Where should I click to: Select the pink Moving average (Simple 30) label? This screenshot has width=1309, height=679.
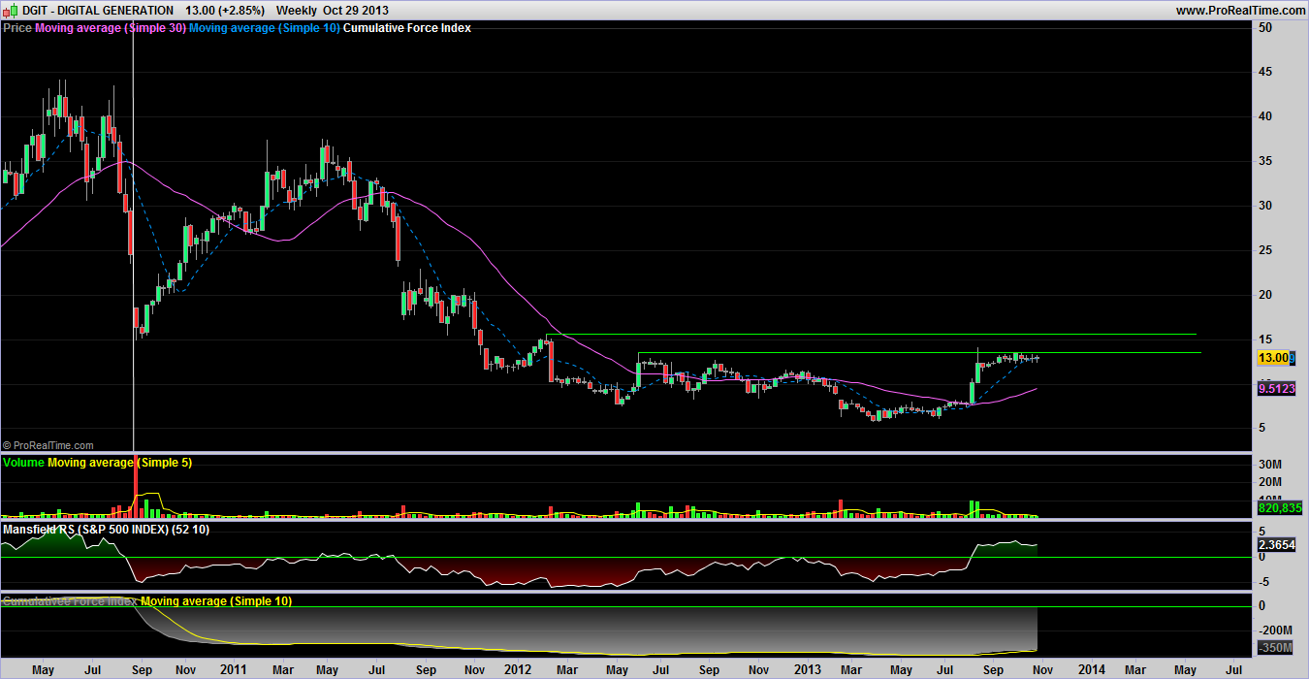(110, 28)
